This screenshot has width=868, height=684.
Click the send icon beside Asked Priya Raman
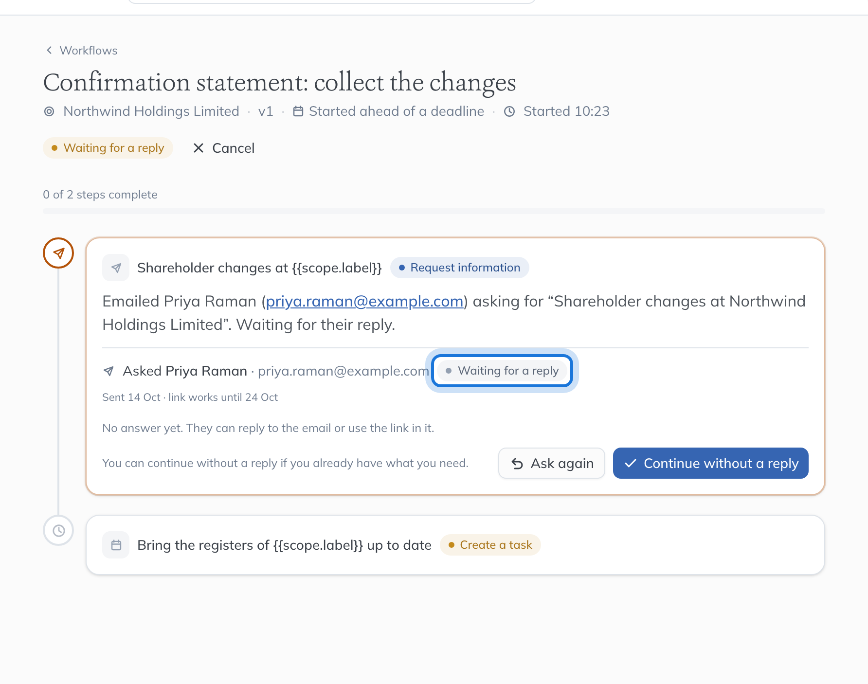[x=108, y=371]
